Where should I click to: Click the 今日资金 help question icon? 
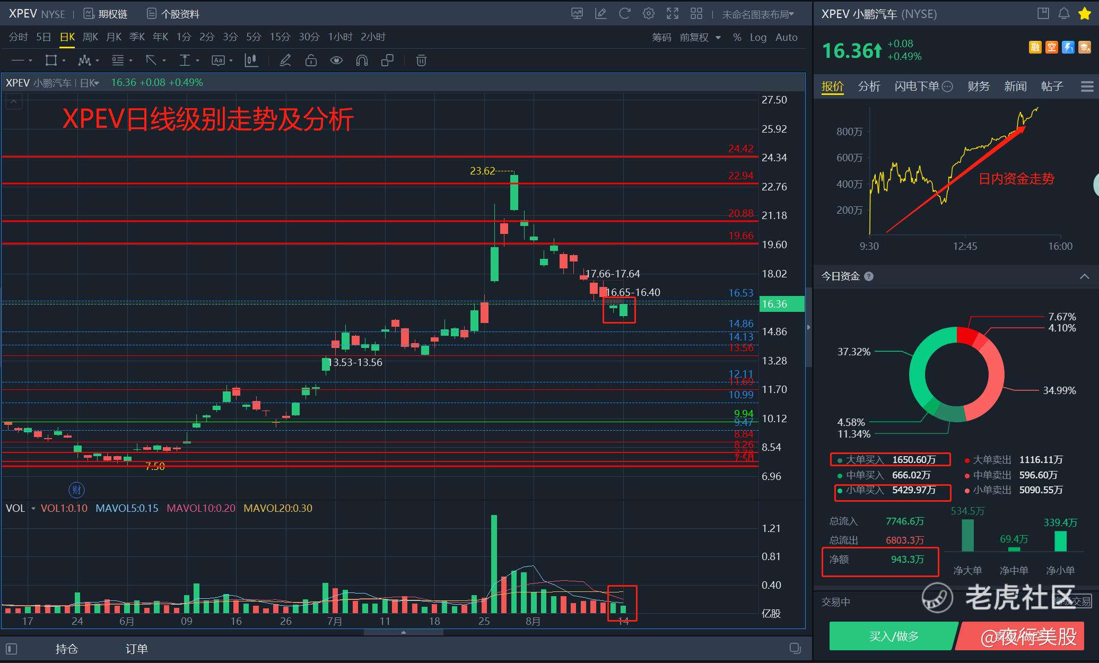[x=869, y=276]
